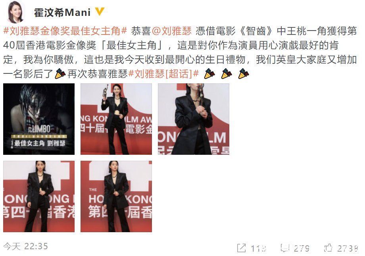Open the #刘雅瑟[超话]# super topic link

click(x=163, y=74)
